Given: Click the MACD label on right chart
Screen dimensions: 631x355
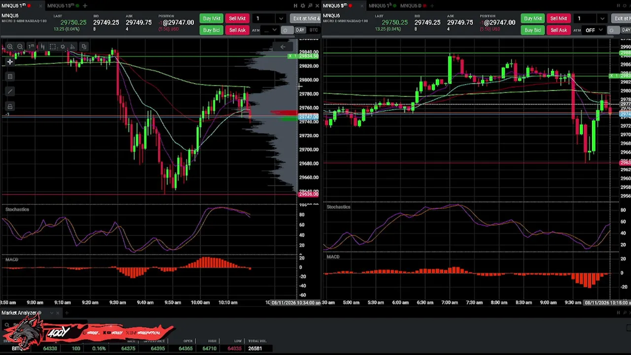Looking at the screenshot, I should coord(333,257).
